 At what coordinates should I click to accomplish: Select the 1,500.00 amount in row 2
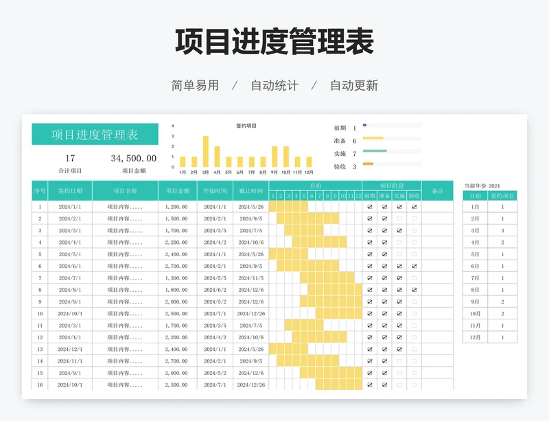point(176,218)
